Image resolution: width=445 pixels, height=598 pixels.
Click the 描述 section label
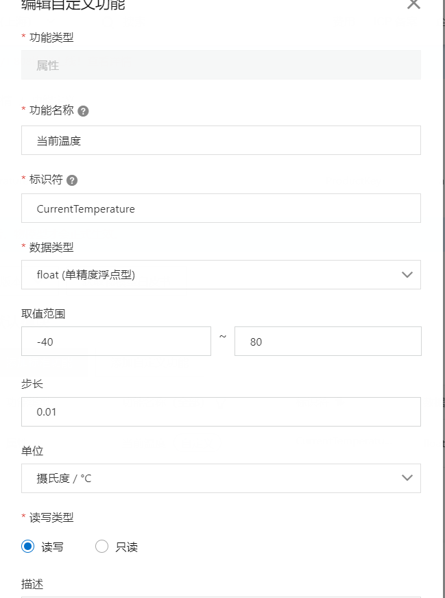click(x=32, y=584)
